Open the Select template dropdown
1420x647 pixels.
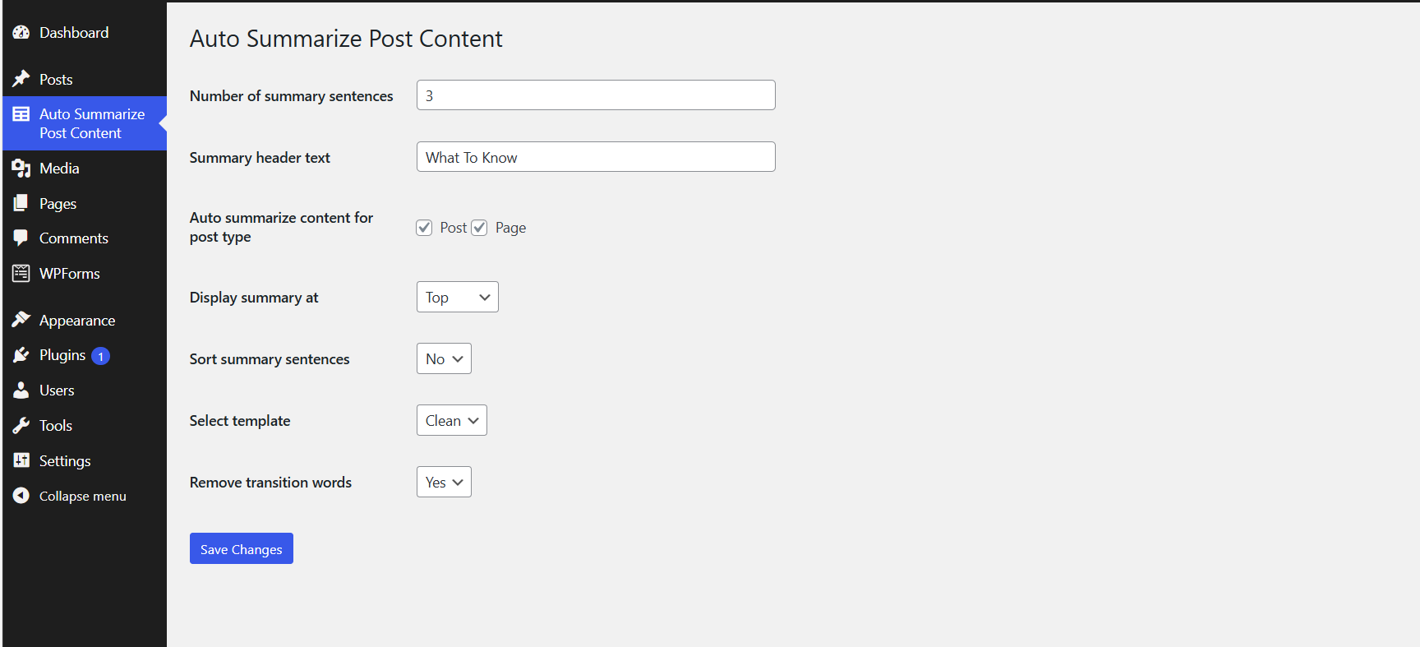click(452, 420)
